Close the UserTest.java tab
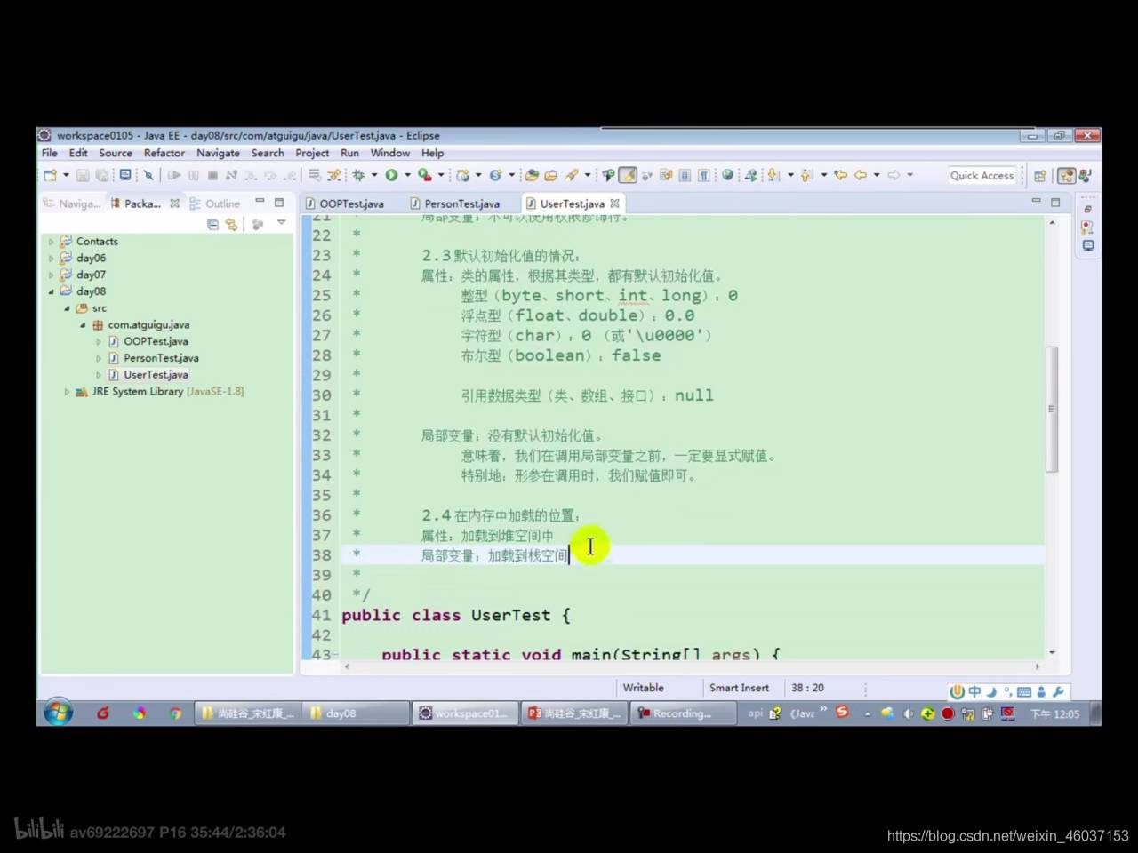Screen dimensions: 1138x853 click(x=614, y=203)
